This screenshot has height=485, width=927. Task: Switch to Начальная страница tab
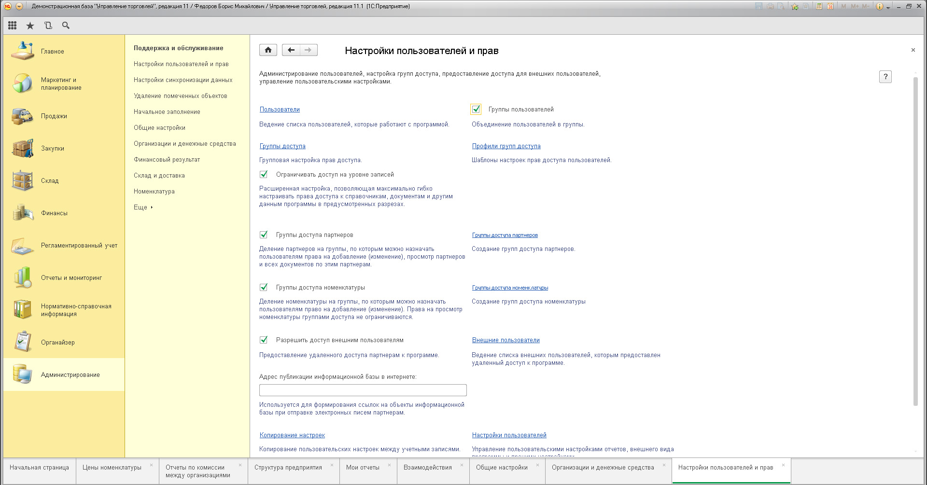click(40, 471)
